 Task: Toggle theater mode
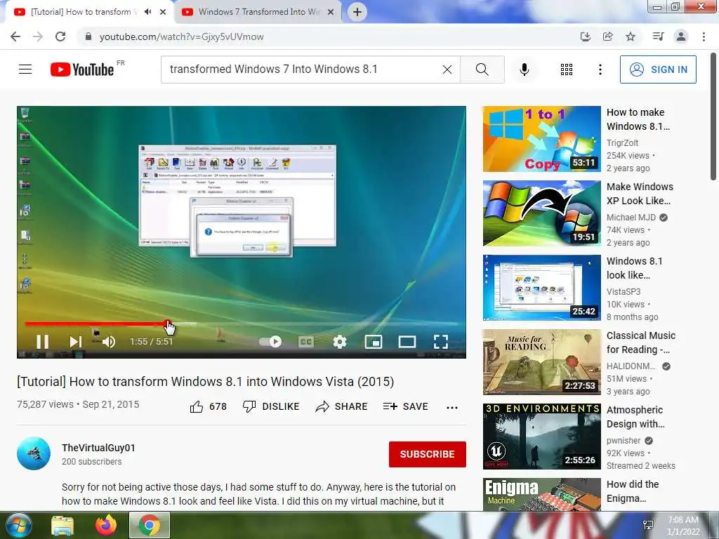tap(407, 342)
